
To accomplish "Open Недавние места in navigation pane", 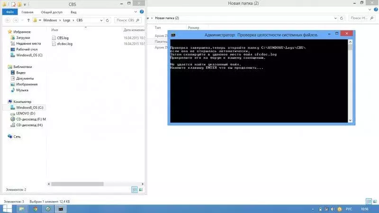I will point(28,43).
